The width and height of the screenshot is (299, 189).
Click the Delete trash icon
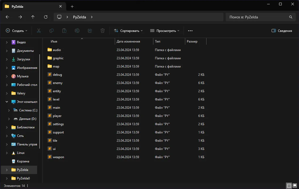tap(103, 31)
